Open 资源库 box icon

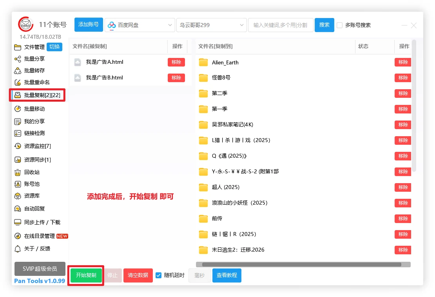18,196
